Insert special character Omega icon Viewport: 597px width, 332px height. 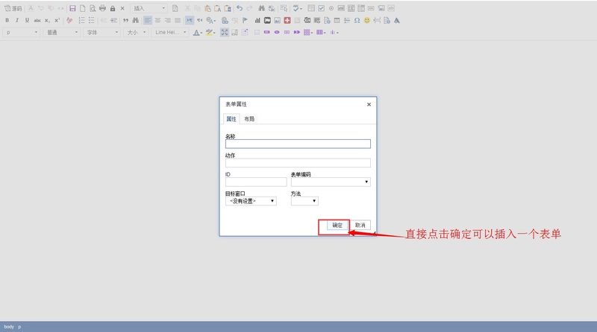357,20
